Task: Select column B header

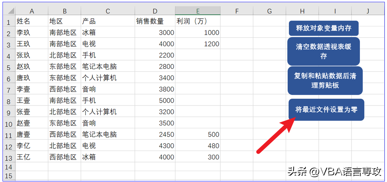Action: tap(64, 11)
